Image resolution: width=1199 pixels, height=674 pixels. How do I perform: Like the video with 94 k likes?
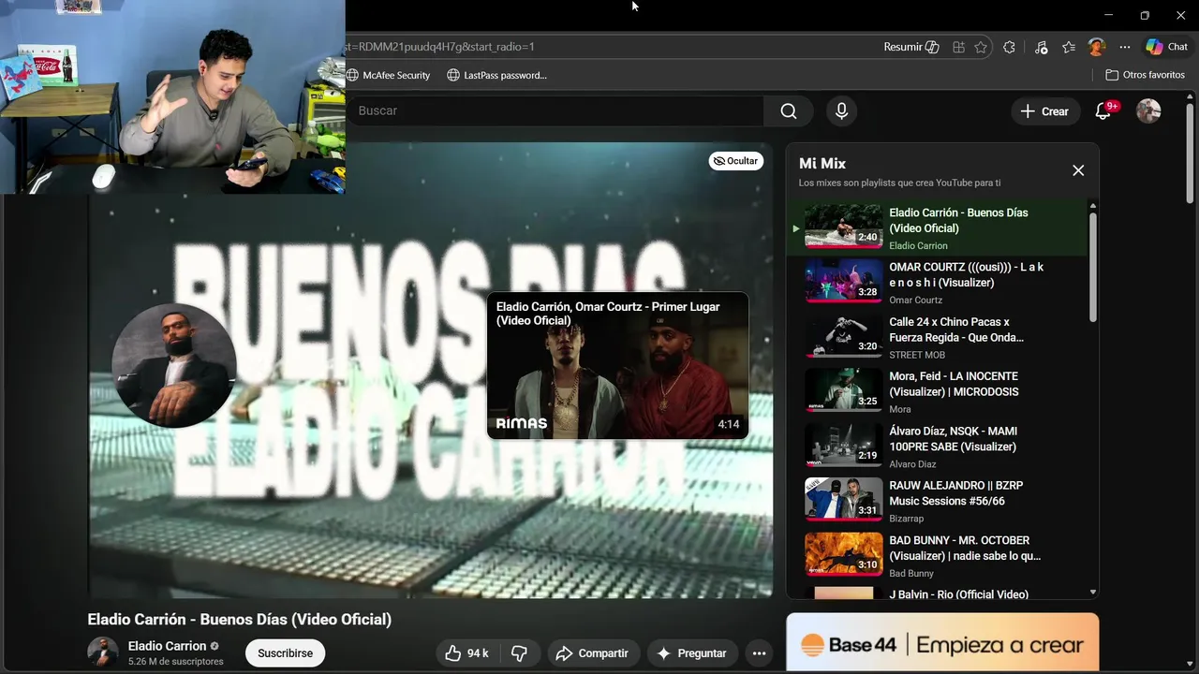pyautogui.click(x=466, y=653)
